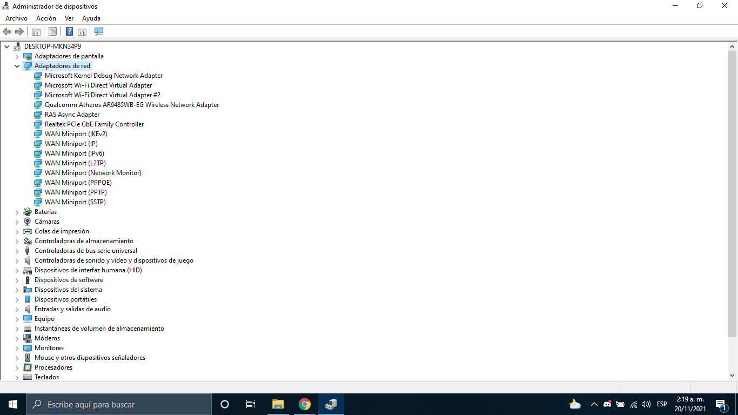738x415 pixels.
Task: Click the Colas de impresión printer icon
Action: point(28,231)
